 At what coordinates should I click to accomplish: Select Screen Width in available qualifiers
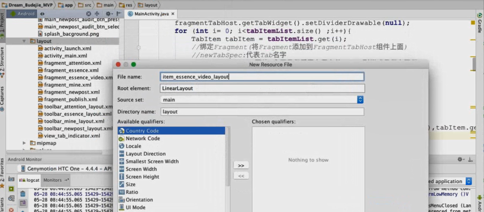point(141,169)
